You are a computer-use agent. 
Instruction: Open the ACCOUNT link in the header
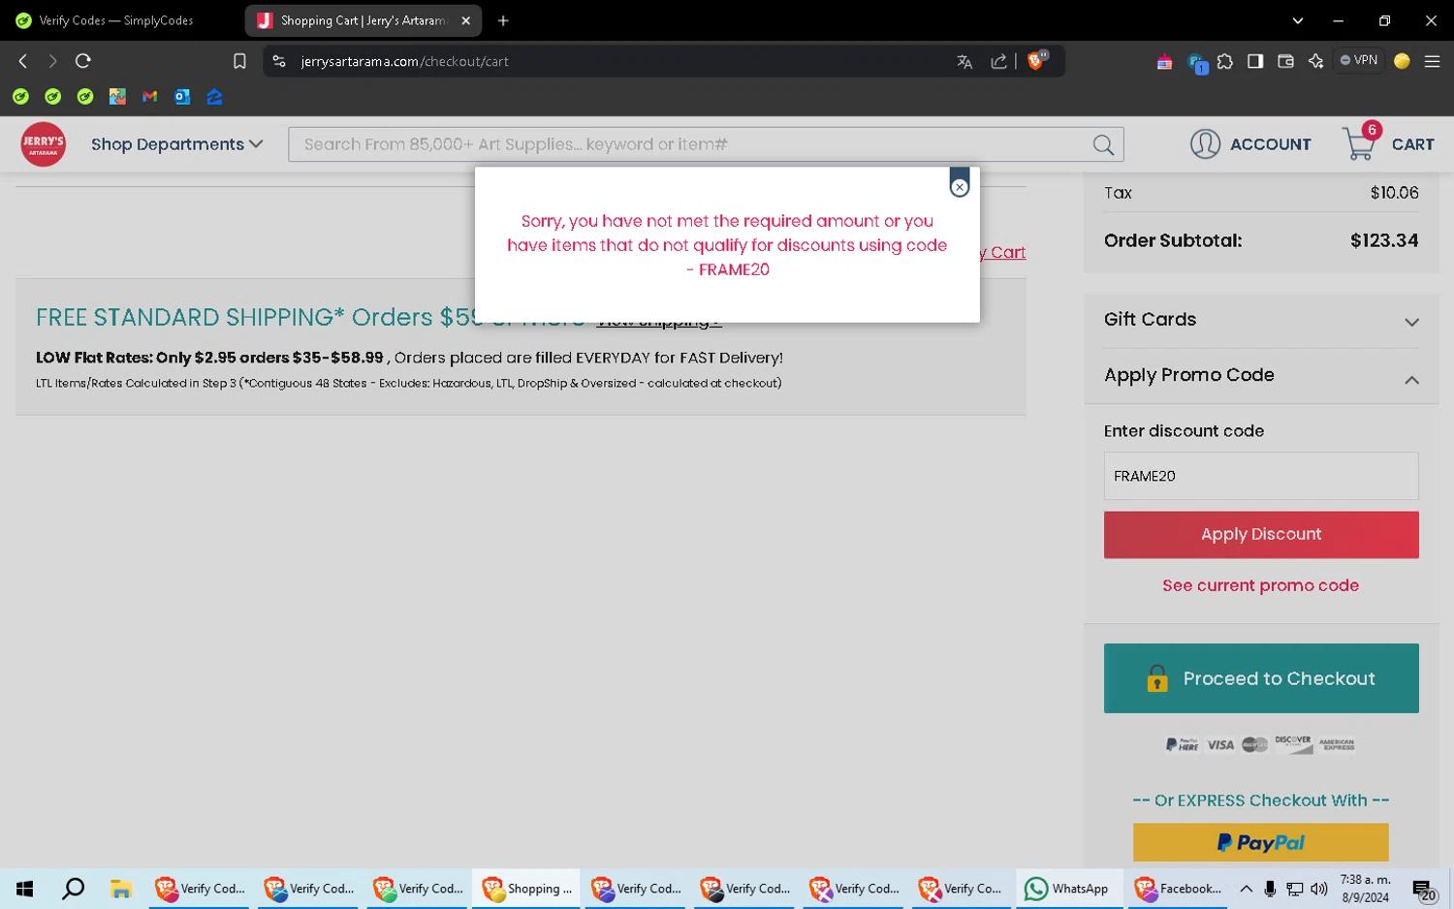coord(1270,144)
